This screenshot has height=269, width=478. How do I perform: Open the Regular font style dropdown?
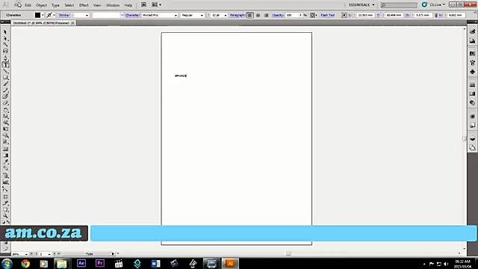[x=202, y=15]
